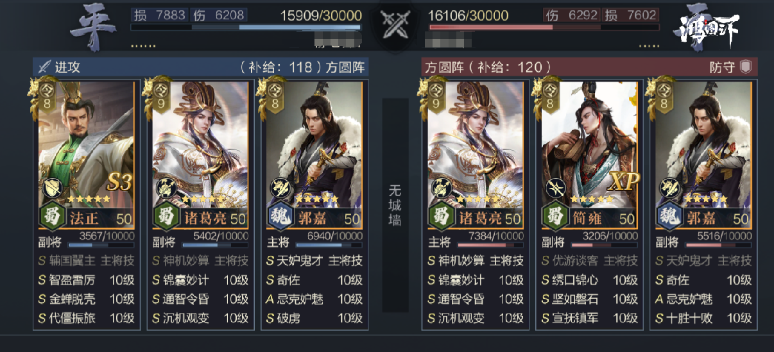Click the XP badge on 简雍 card
The width and height of the screenshot is (774, 352).
point(623,182)
